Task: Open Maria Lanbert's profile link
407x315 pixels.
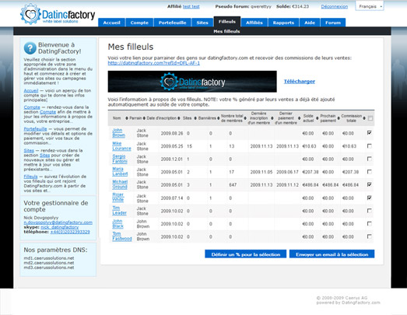Action: click(x=120, y=172)
